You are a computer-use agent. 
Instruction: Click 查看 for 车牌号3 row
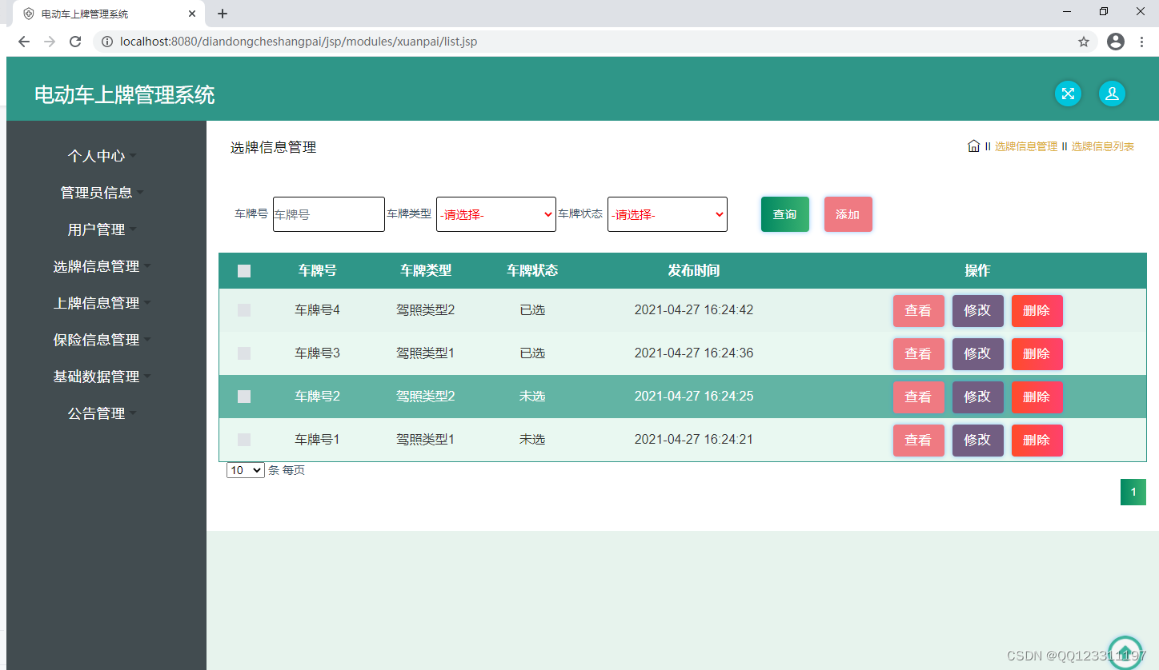click(919, 354)
